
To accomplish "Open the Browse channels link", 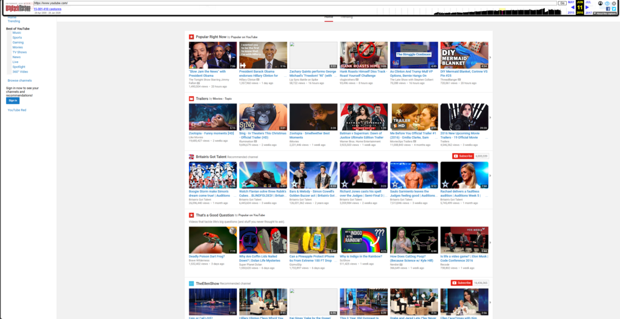I will pyautogui.click(x=19, y=81).
